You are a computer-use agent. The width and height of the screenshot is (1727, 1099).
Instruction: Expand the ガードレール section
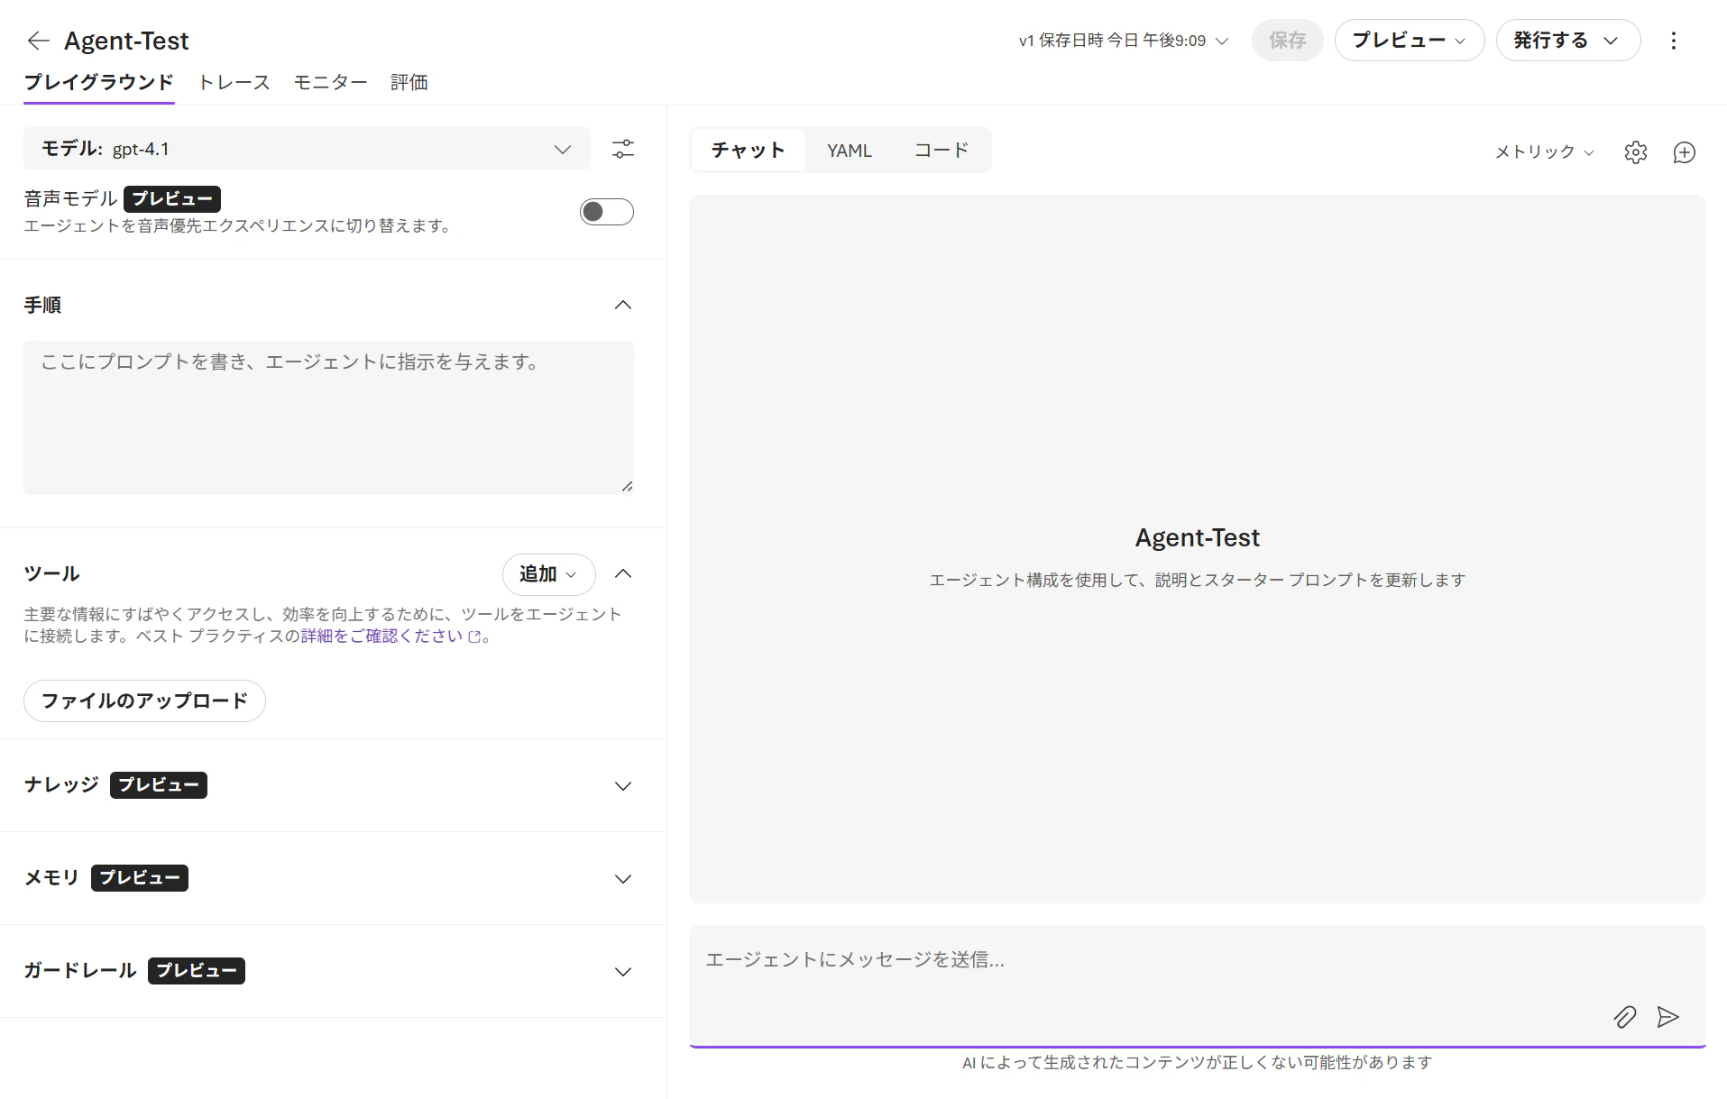coord(623,972)
